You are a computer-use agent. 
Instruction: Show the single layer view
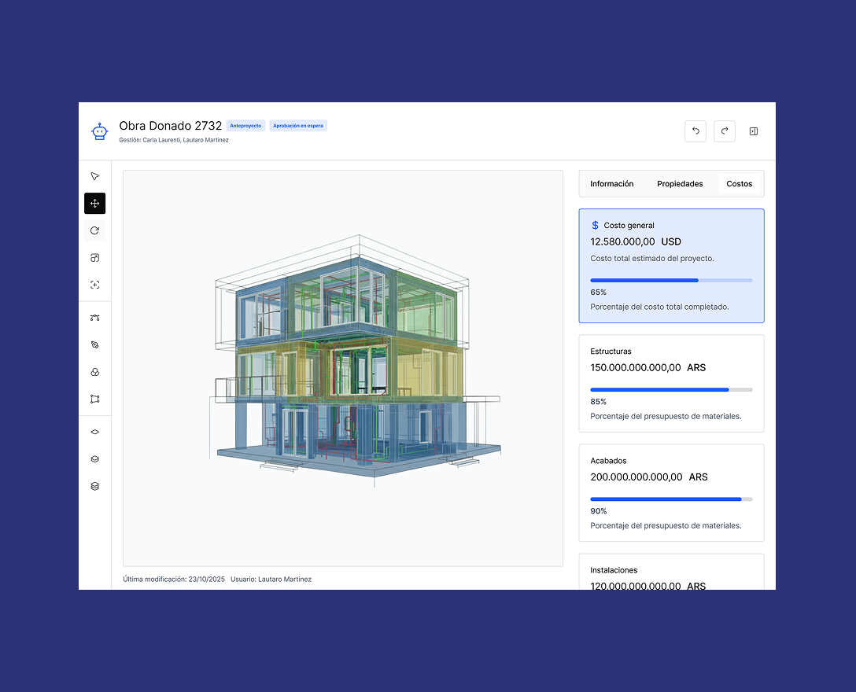94,432
